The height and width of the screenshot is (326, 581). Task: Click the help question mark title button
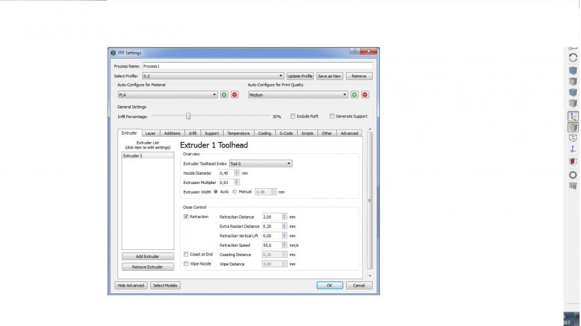click(355, 51)
